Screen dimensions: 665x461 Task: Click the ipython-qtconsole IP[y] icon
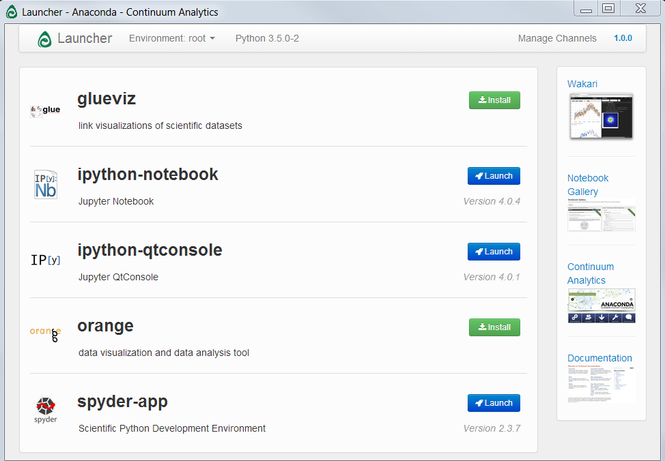coord(46,260)
